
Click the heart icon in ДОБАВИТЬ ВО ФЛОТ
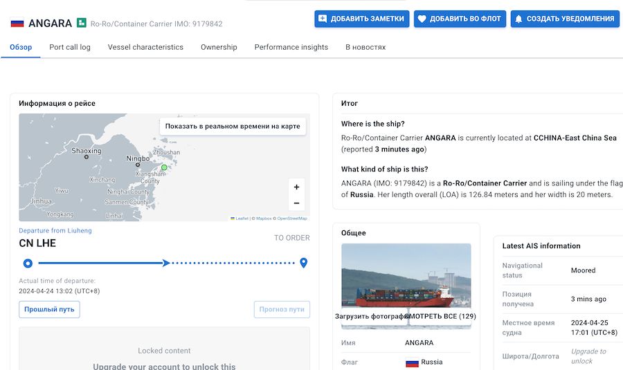[x=422, y=19]
